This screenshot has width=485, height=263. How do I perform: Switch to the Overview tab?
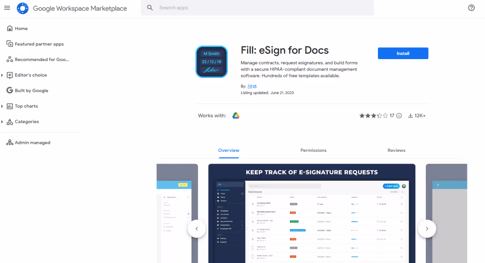(229, 150)
